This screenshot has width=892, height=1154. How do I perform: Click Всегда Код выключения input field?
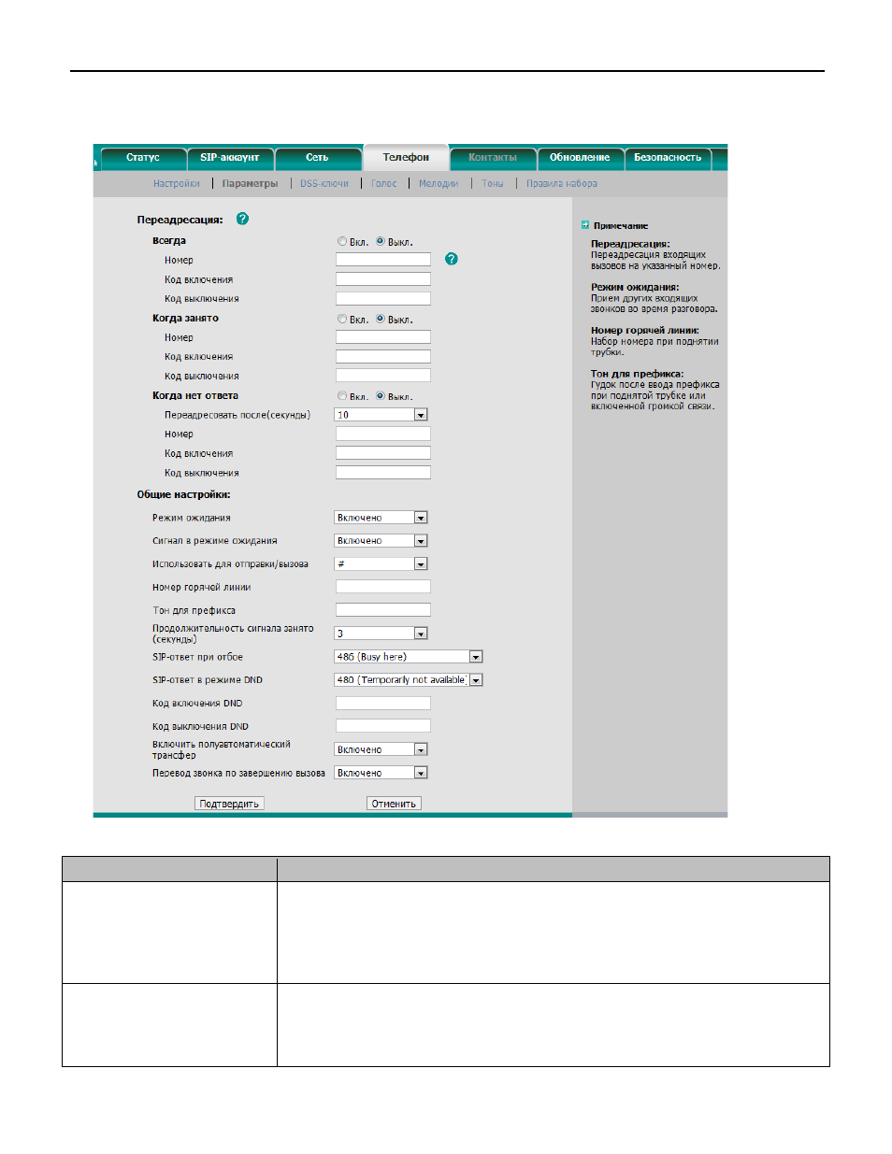pyautogui.click(x=383, y=299)
